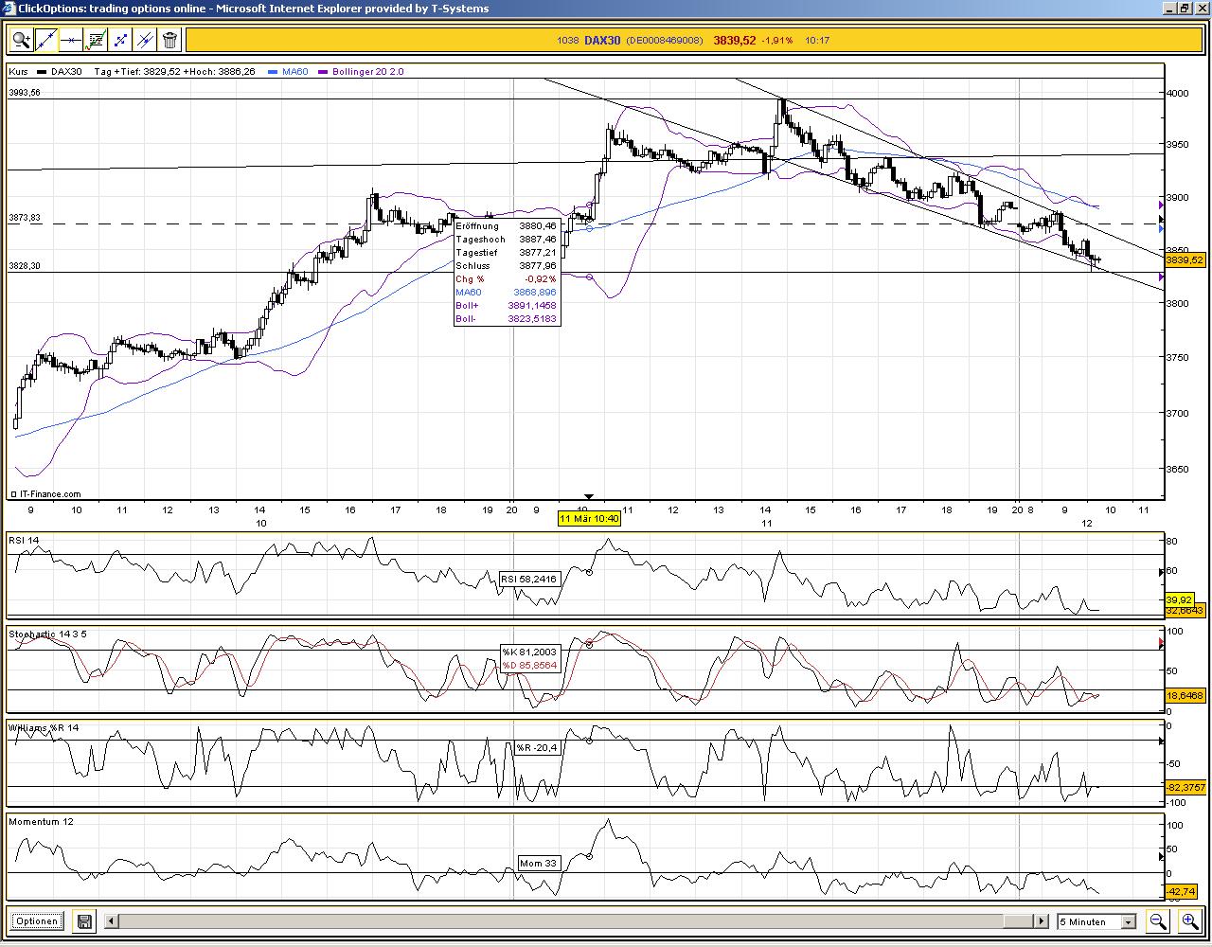Click the horizontal scrollbar right arrow

(x=1040, y=920)
